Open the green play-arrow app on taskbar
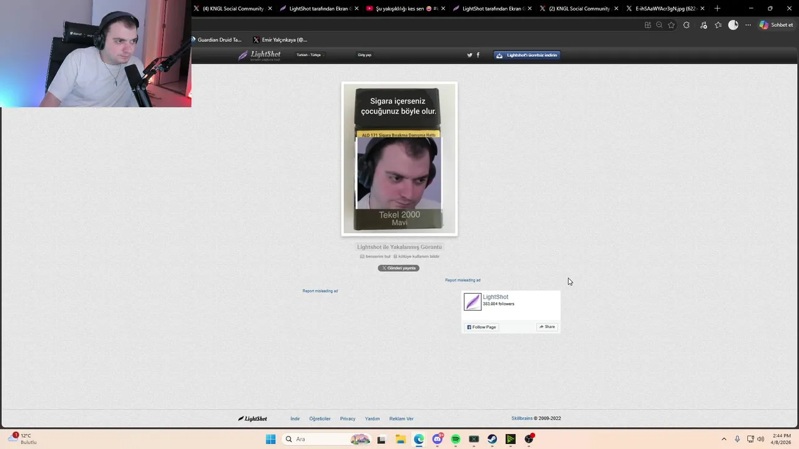 [511, 439]
